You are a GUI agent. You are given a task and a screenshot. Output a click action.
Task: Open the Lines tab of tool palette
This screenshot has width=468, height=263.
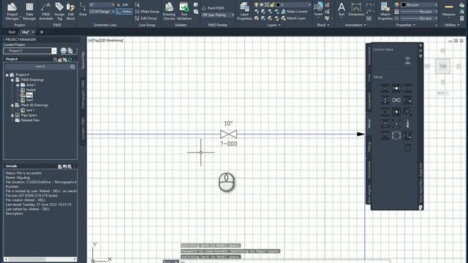click(369, 77)
